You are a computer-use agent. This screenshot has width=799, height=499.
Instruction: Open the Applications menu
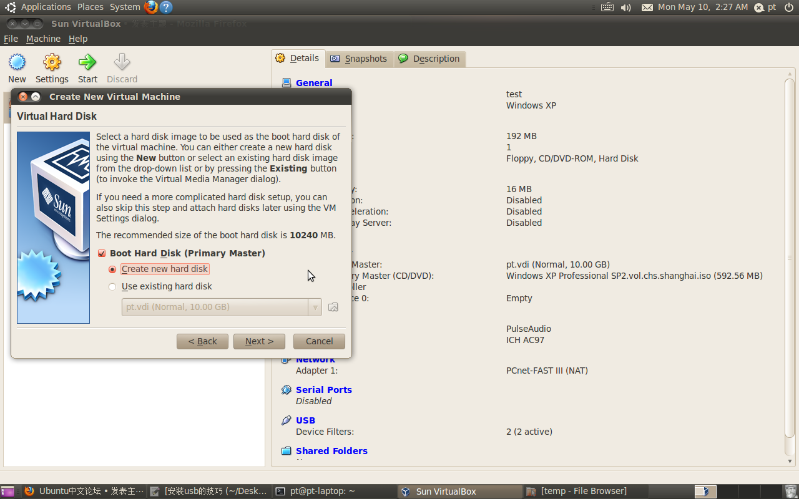pos(46,7)
